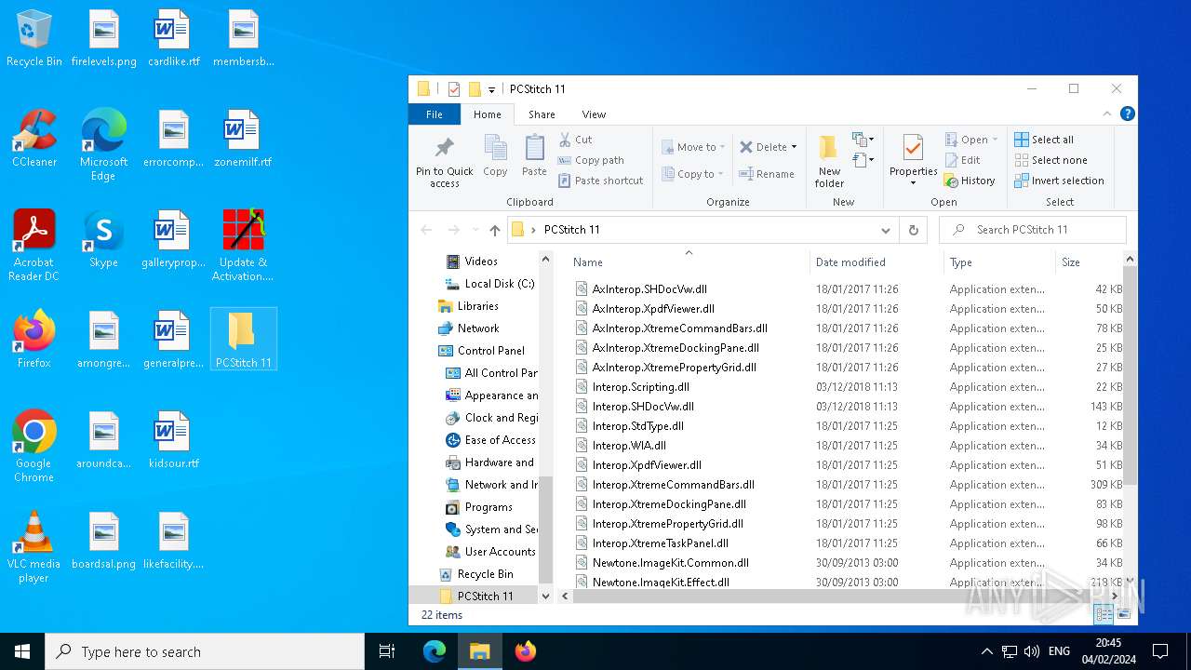The width and height of the screenshot is (1191, 670).
Task: Open Libraries in navigation pane
Action: (477, 306)
